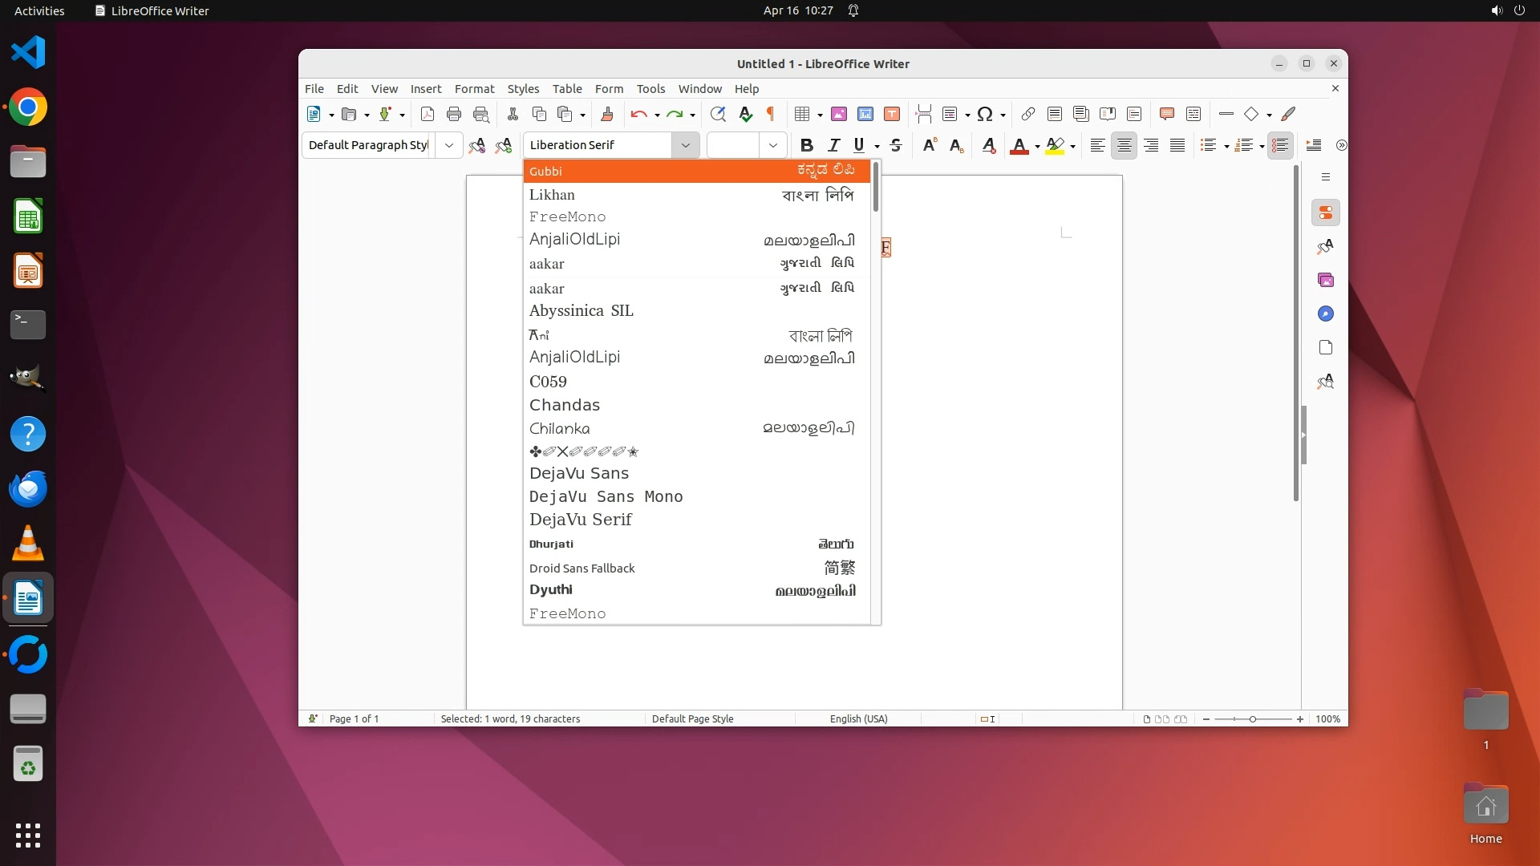Click the Export as PDF icon
This screenshot has height=866, width=1540.
(428, 114)
